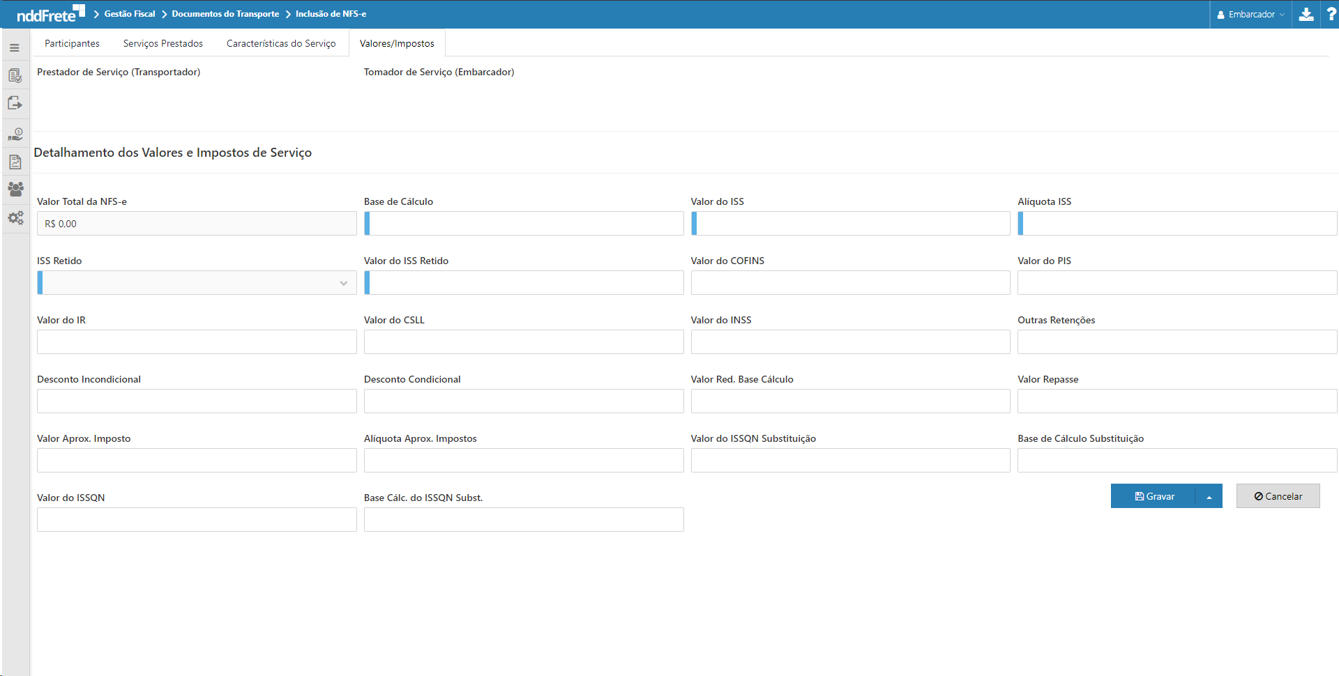1339x676 pixels.
Task: Focus the Base de Cálculo input field
Action: point(524,224)
